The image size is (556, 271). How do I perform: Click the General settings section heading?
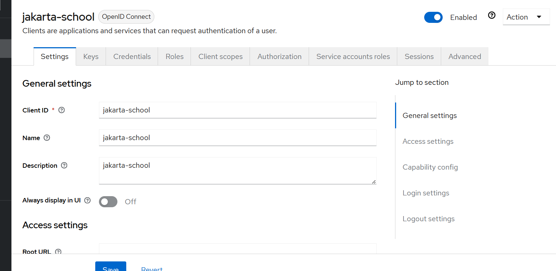(x=57, y=83)
